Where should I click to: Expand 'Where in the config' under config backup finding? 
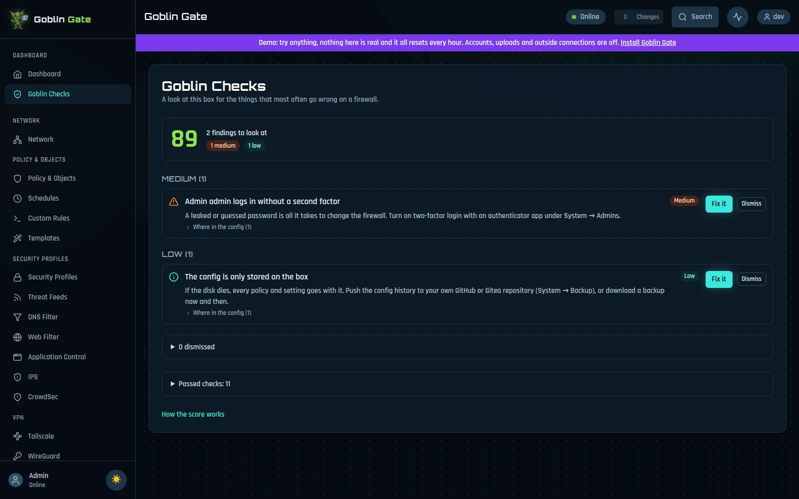219,313
